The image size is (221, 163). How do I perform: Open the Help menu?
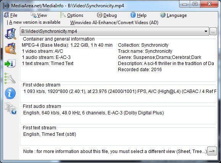click(x=142, y=15)
